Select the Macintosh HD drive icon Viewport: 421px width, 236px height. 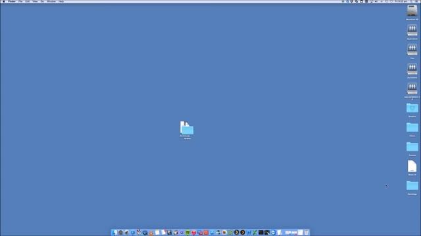click(x=412, y=11)
